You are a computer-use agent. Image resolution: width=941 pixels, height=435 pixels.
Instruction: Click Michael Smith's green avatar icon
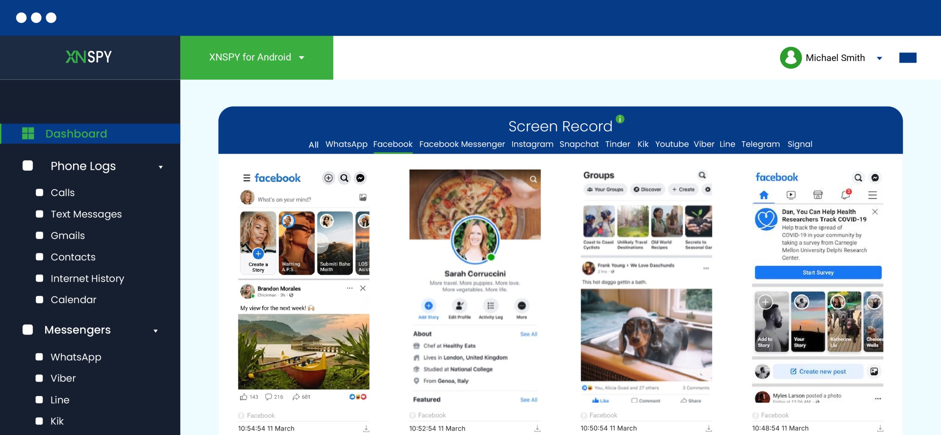point(791,58)
